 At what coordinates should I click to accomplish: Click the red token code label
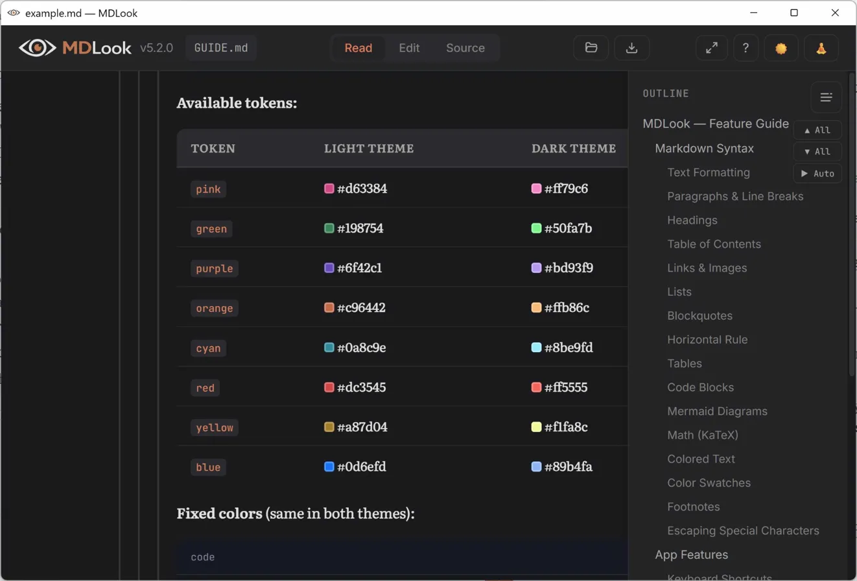pos(205,388)
